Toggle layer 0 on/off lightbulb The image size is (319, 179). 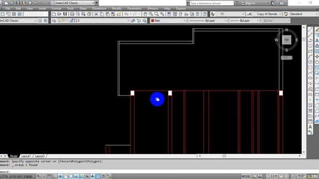point(59,21)
